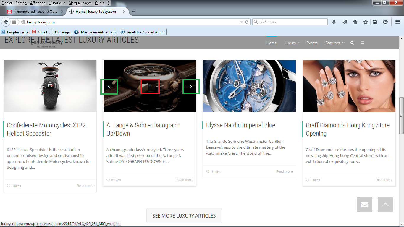The image size is (404, 227).
Task: Open Firefox downloads arrow icon
Action: click(x=334, y=22)
